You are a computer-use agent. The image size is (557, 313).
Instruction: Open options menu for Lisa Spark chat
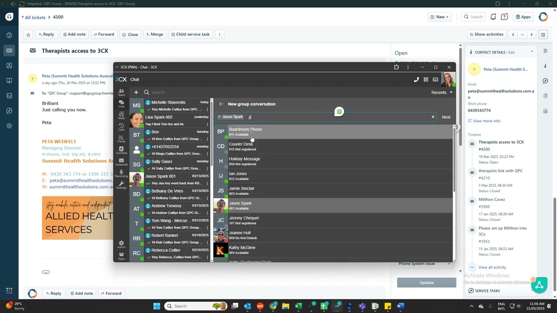(x=207, y=124)
